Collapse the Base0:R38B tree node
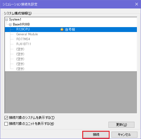This screenshot has width=141, height=139. [x=10, y=24]
